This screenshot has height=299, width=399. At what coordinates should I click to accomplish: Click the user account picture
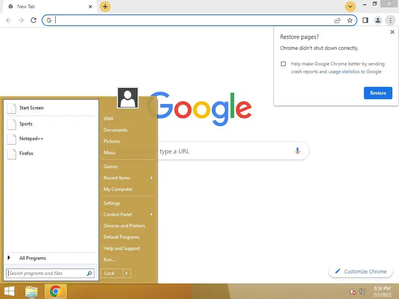[128, 98]
